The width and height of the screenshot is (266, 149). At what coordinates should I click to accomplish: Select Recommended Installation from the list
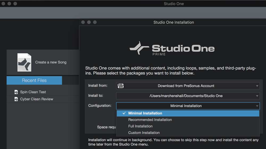150,120
